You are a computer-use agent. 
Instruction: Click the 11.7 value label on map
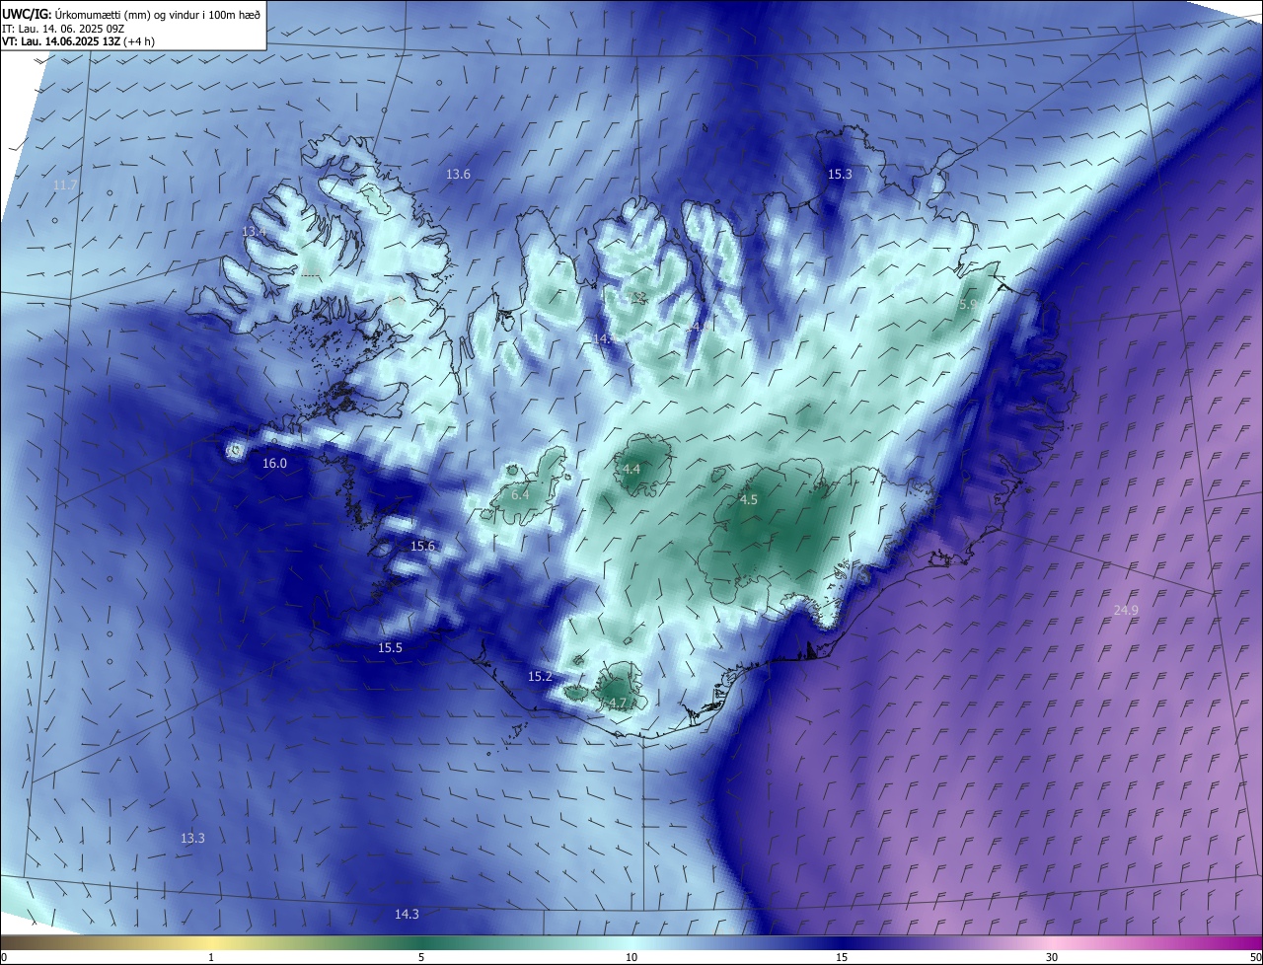click(x=65, y=186)
